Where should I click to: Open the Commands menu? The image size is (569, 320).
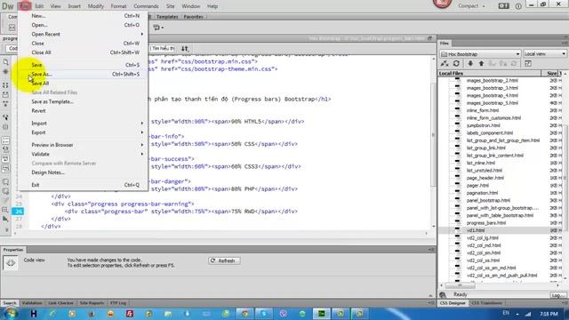(146, 6)
